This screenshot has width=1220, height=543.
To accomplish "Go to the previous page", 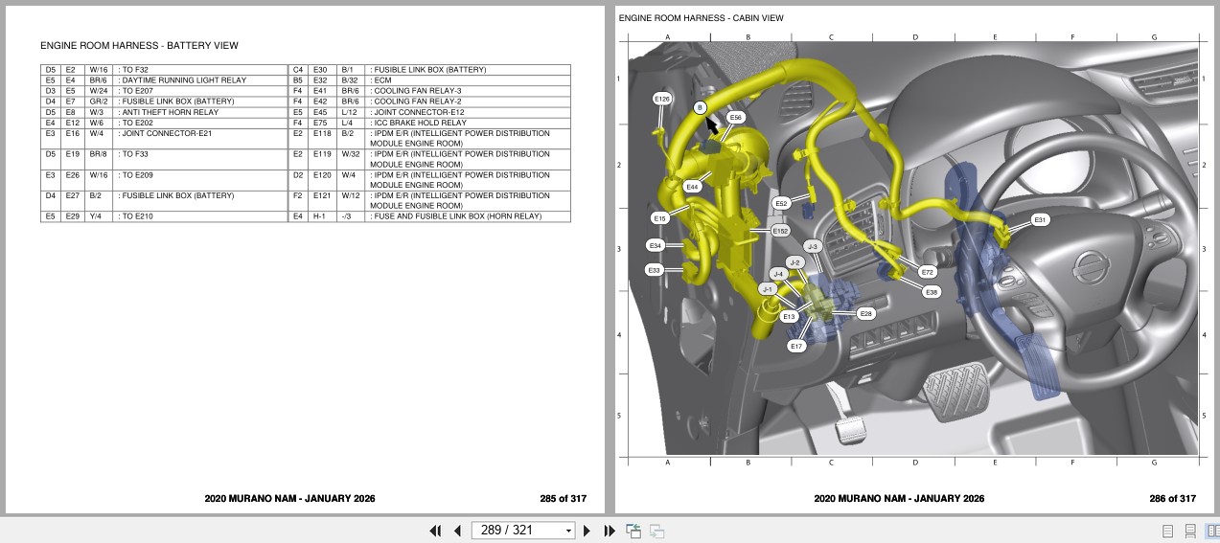I will point(457,531).
